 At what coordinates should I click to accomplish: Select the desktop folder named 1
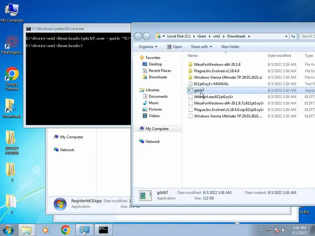(x=11, y=204)
